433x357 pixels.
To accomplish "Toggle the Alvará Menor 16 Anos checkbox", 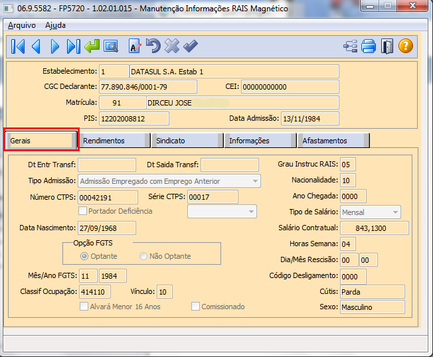I will [84, 307].
